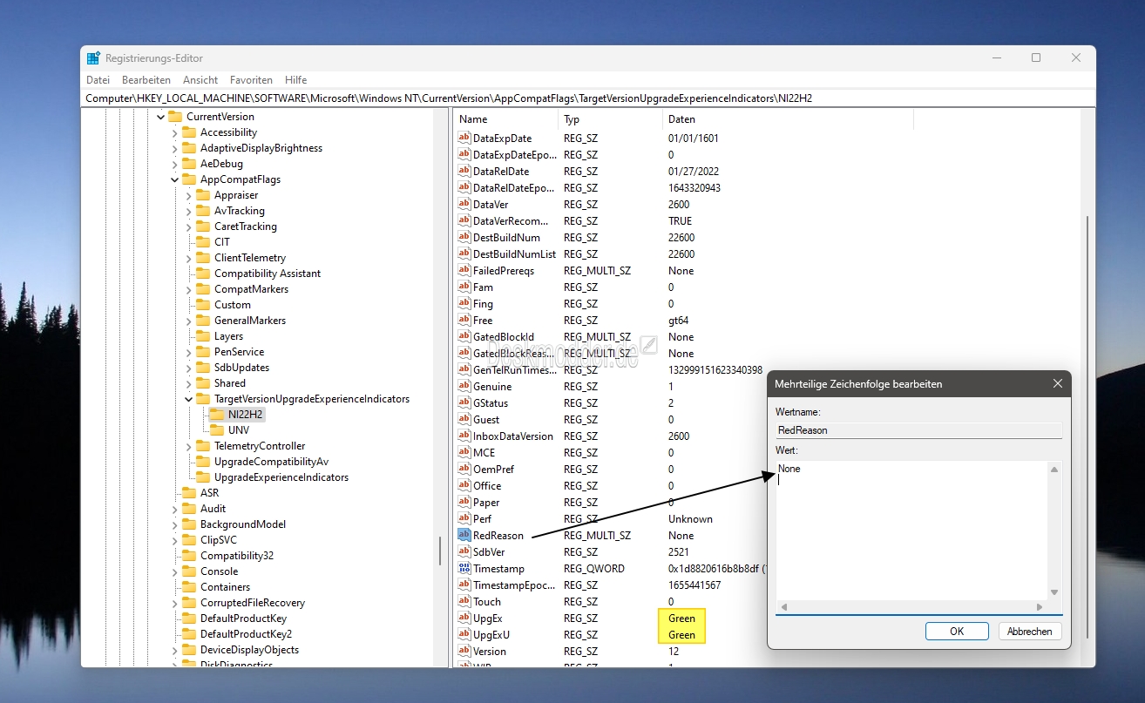
Task: Click the OemPref value icon
Action: click(464, 469)
